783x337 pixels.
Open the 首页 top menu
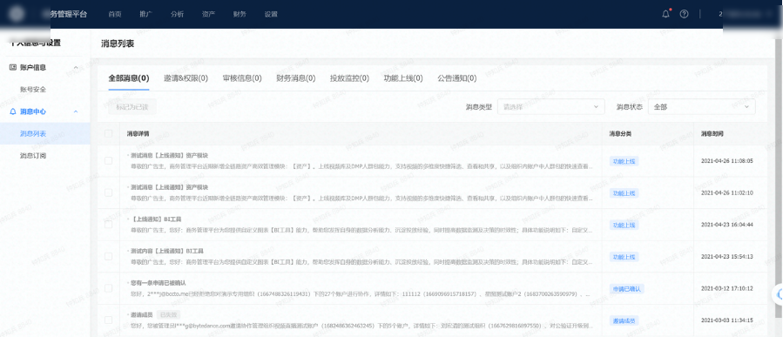pos(115,14)
